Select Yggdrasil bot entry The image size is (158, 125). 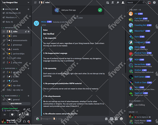[x=142, y=94]
